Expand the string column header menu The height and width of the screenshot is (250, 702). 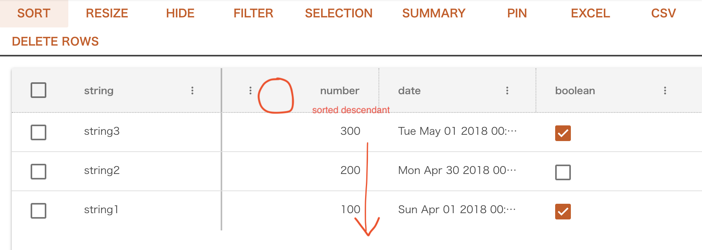point(192,91)
